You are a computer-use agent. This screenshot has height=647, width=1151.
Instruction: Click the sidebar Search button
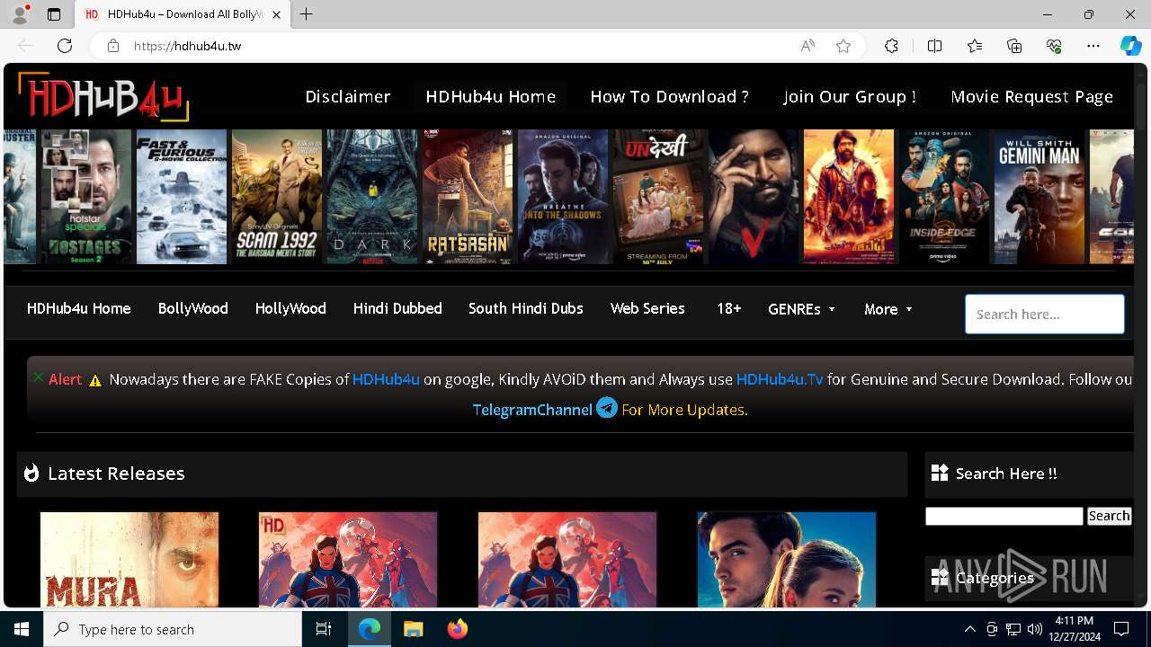point(1109,516)
